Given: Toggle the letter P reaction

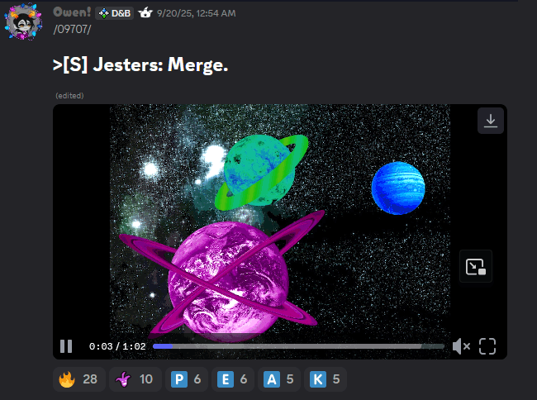Looking at the screenshot, I should pos(187,379).
